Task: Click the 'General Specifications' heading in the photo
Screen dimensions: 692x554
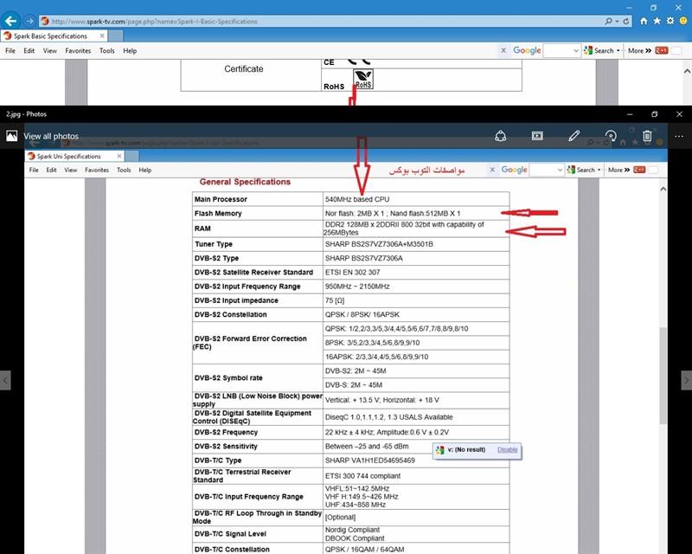Action: coord(245,182)
